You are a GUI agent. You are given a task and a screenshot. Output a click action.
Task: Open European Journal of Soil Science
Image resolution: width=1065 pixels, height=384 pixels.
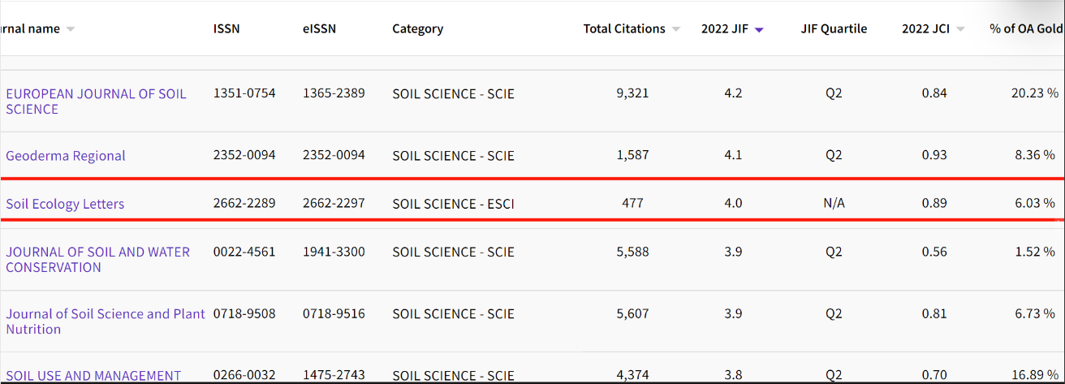point(96,101)
